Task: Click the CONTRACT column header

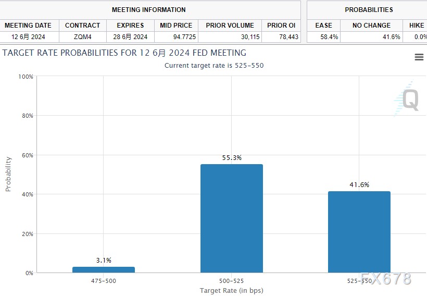Action: click(x=82, y=26)
